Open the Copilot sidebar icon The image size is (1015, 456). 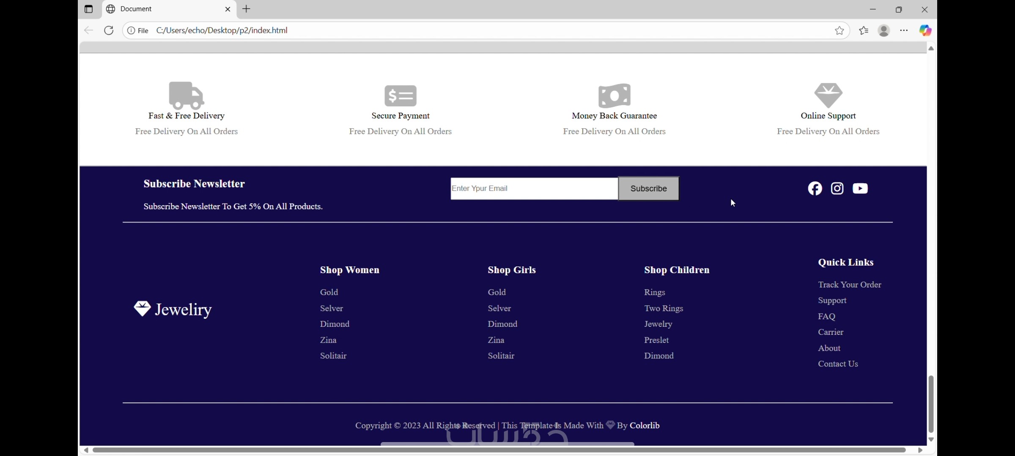tap(925, 30)
